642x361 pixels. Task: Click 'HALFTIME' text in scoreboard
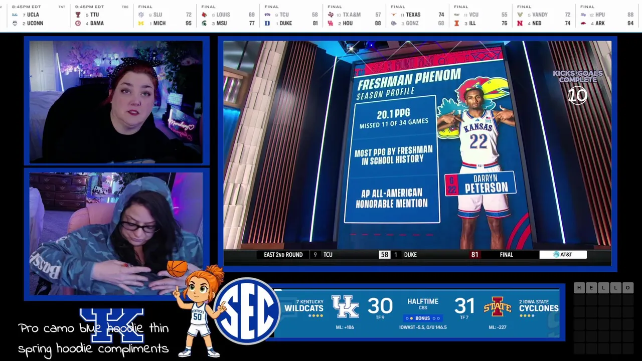[x=423, y=301]
